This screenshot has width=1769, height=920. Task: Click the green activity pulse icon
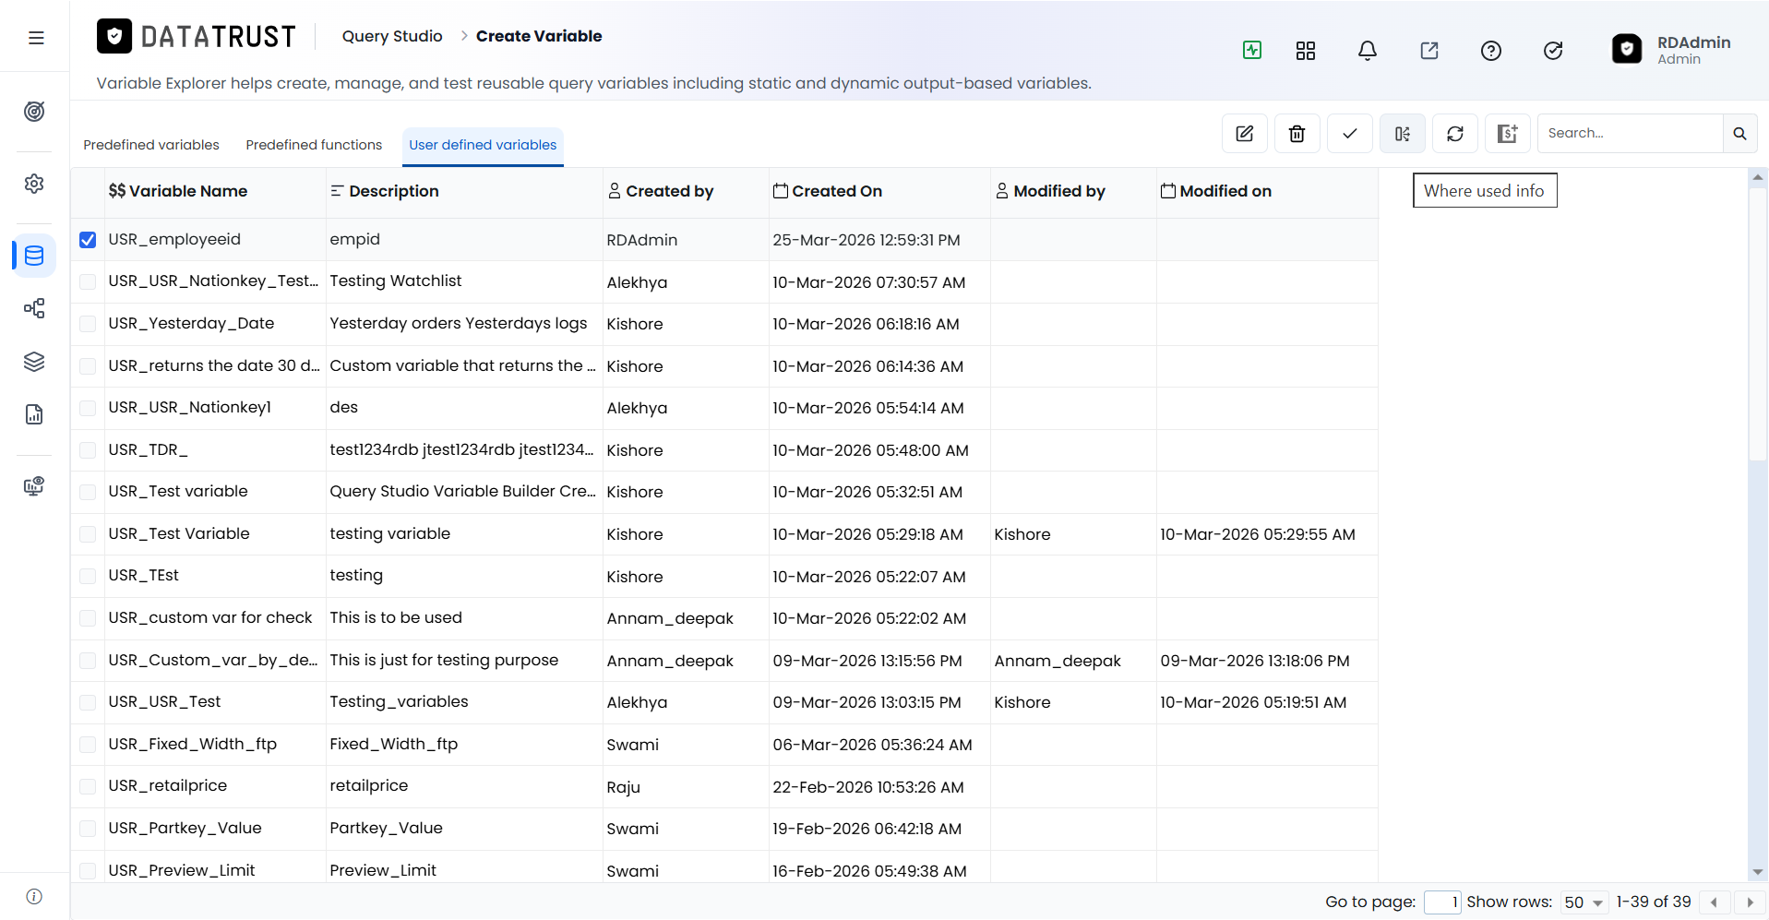[1252, 50]
